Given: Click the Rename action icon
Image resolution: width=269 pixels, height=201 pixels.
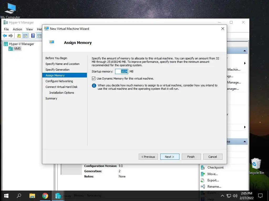Looking at the screenshot, I should click(203, 186).
